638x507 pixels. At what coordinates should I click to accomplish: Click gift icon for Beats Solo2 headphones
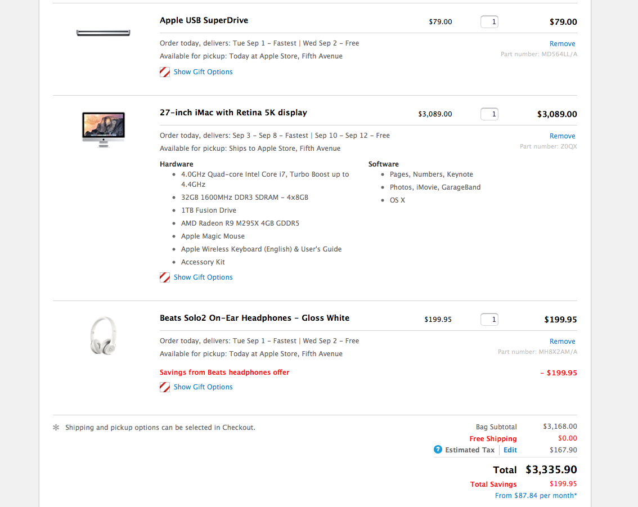tap(165, 387)
